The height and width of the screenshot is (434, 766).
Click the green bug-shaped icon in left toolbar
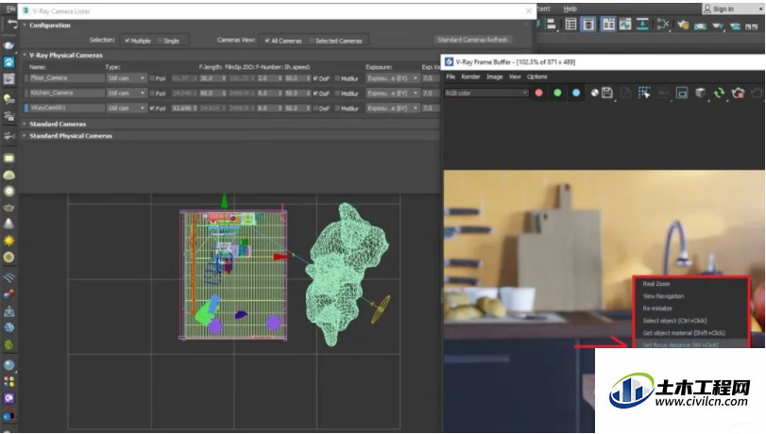click(x=9, y=344)
